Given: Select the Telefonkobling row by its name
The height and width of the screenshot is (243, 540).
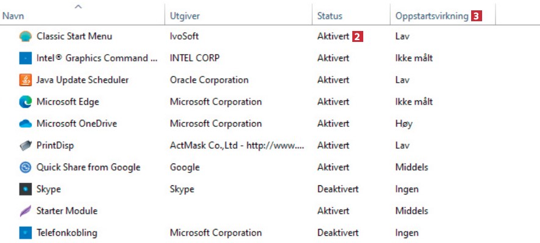Looking at the screenshot, I should coord(66,233).
